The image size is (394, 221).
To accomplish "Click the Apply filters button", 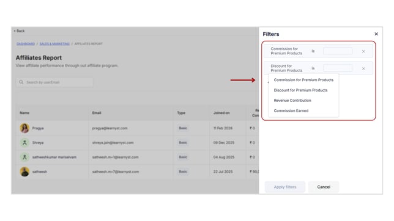I will 285,187.
